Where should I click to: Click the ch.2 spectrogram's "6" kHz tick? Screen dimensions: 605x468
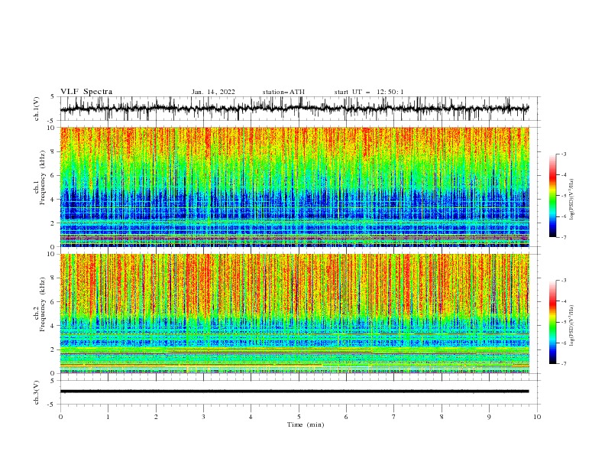(53, 302)
